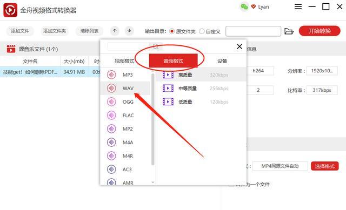Click 添加文件 button

[20, 31]
